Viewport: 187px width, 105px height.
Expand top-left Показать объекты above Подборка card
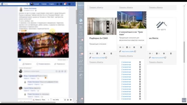click(x=96, y=8)
